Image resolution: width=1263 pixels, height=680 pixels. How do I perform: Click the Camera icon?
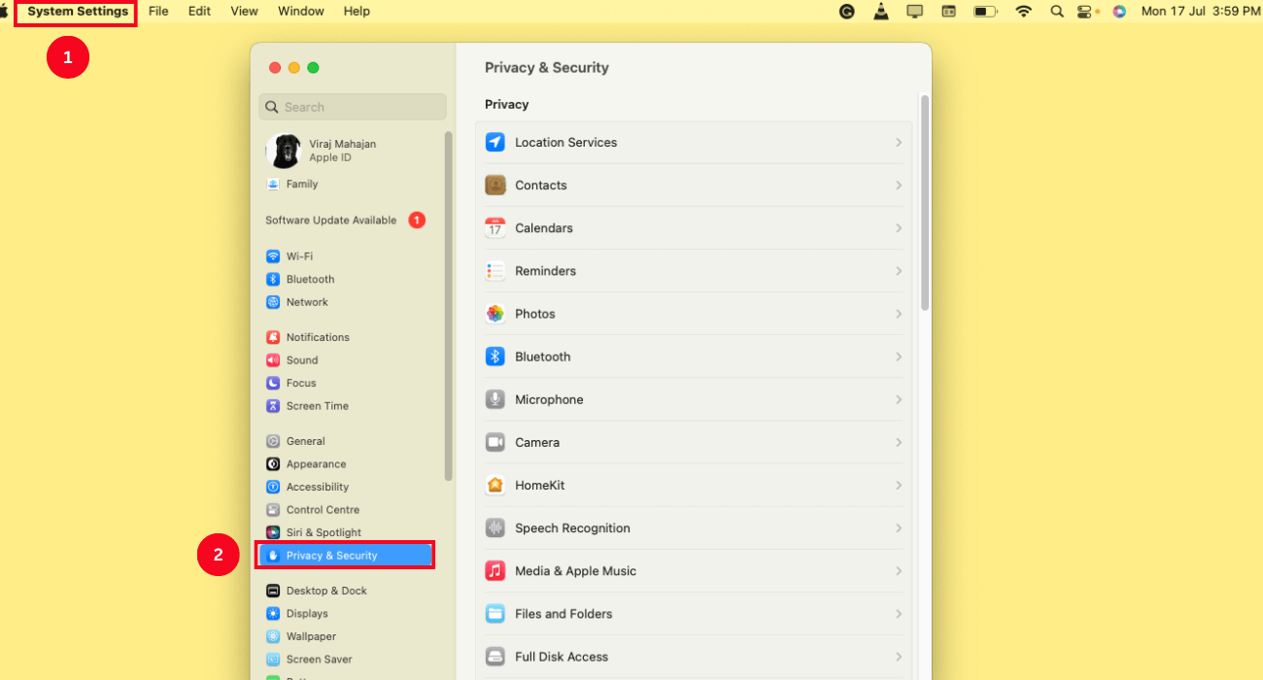[x=495, y=442]
